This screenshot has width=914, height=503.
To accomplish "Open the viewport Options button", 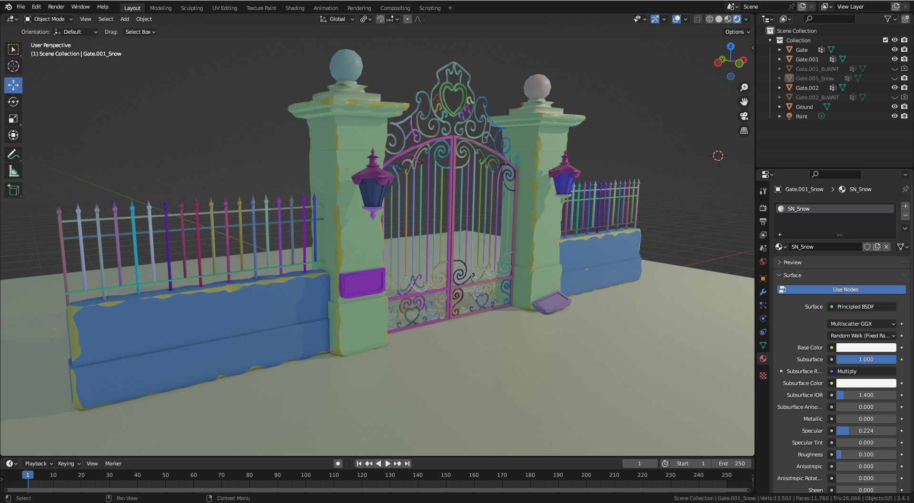I will coord(737,32).
